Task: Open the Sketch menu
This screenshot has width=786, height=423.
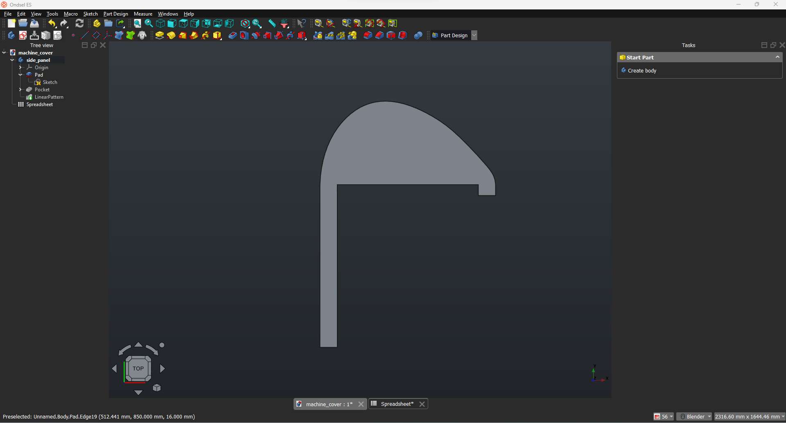Action: pos(90,14)
